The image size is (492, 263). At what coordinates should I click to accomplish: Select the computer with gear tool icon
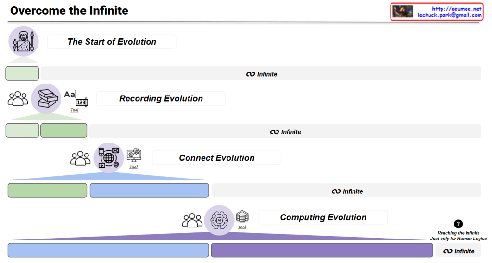pos(134,155)
